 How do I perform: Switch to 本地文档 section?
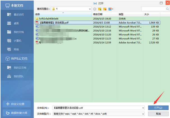pyautogui.click(x=17, y=5)
